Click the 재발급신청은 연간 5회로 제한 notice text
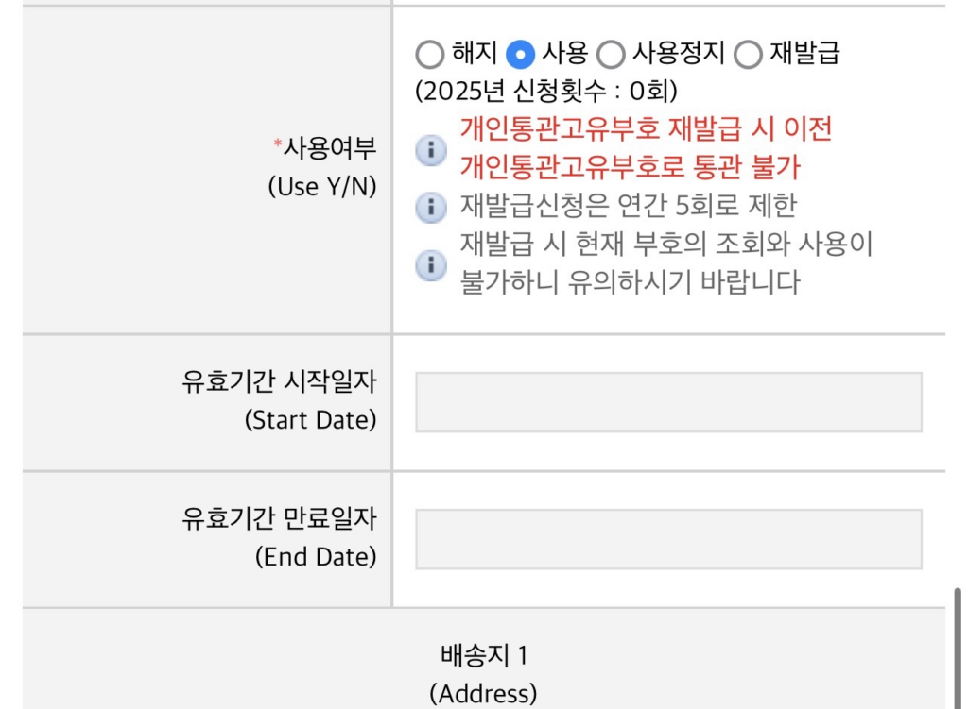This screenshot has width=968, height=709. click(629, 205)
